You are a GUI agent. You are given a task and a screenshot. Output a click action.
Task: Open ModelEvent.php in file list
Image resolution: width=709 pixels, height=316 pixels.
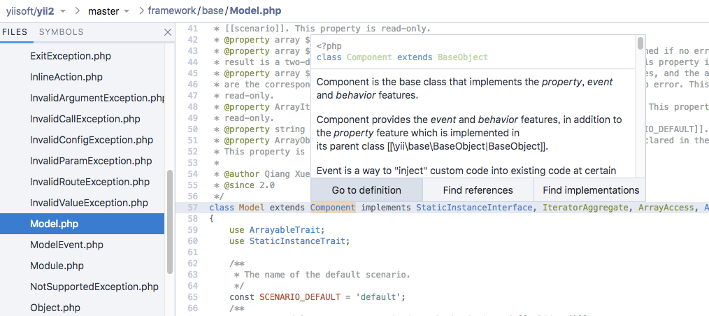66,245
